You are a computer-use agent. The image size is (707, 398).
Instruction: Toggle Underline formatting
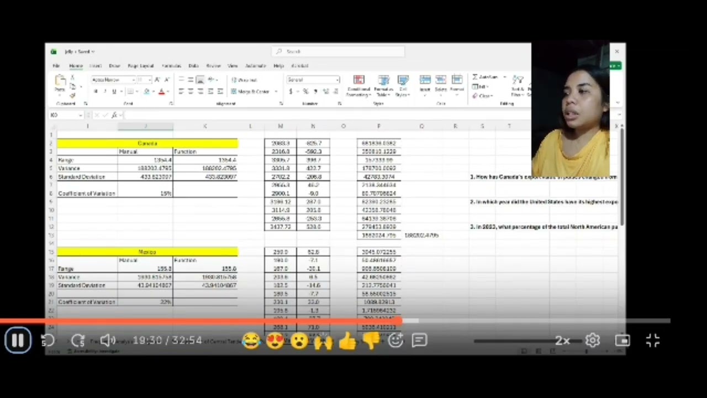(114, 92)
